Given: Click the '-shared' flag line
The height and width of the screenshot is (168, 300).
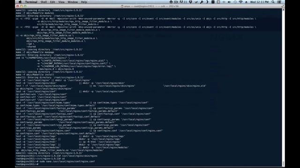Looking at the screenshot, I should (31, 47).
